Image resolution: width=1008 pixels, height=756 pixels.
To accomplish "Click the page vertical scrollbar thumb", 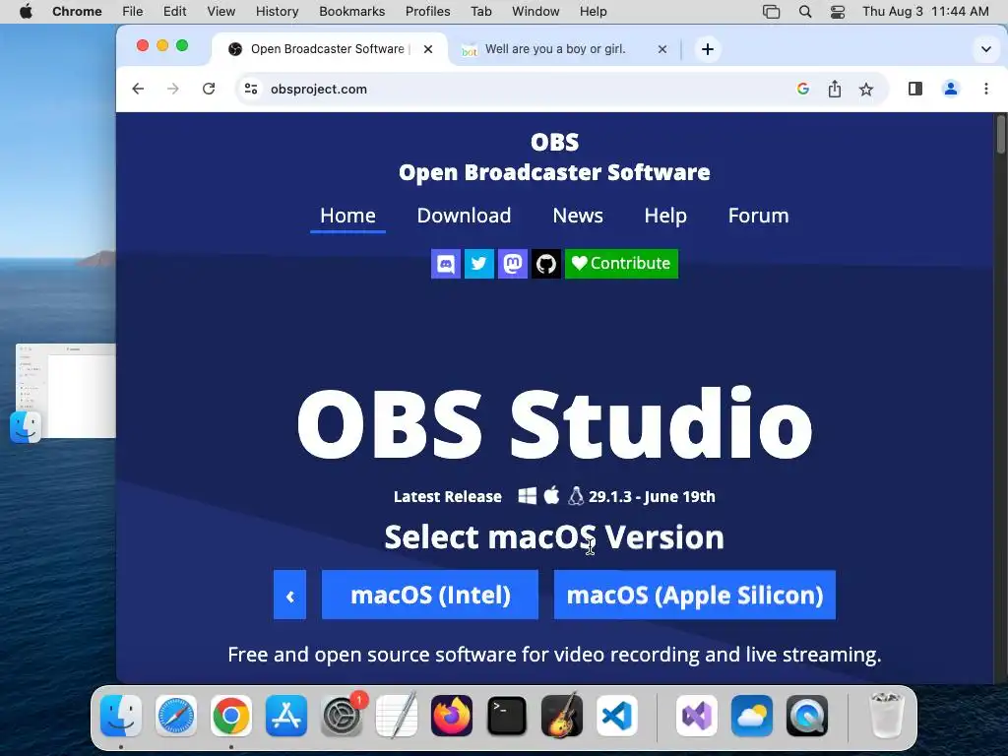I will (x=1000, y=134).
